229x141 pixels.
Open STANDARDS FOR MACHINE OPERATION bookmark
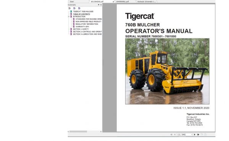pyautogui.click(x=89, y=19)
